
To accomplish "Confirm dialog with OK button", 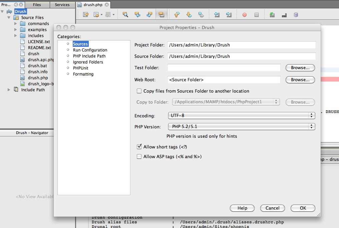I will click(303, 208).
